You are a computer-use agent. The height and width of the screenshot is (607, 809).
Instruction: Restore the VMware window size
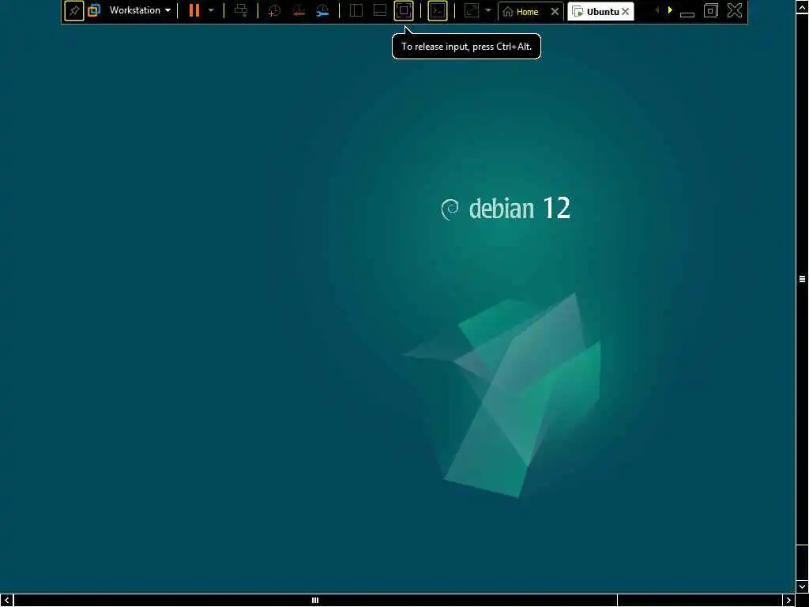coord(711,11)
